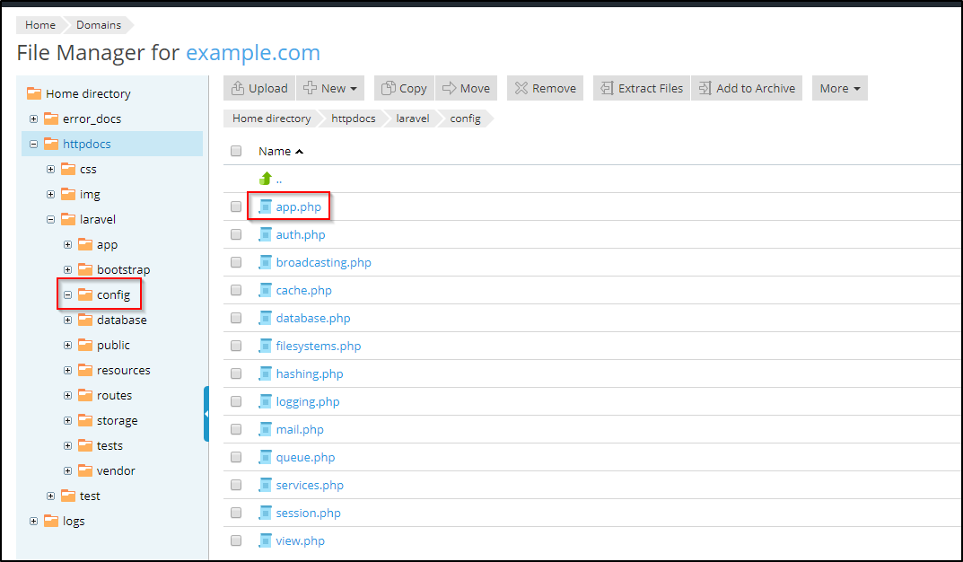Click the green up-arrow parent directory icon

[x=266, y=179]
